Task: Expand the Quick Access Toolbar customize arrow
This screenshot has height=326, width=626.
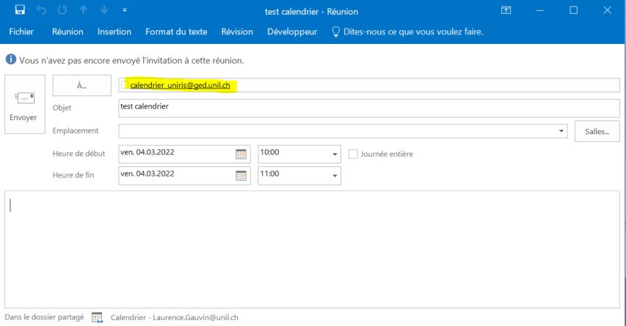Action: point(124,10)
